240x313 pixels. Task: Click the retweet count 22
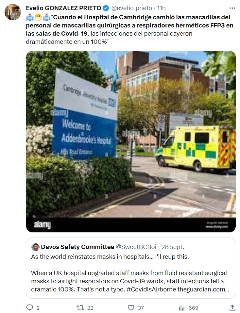pos(90,308)
